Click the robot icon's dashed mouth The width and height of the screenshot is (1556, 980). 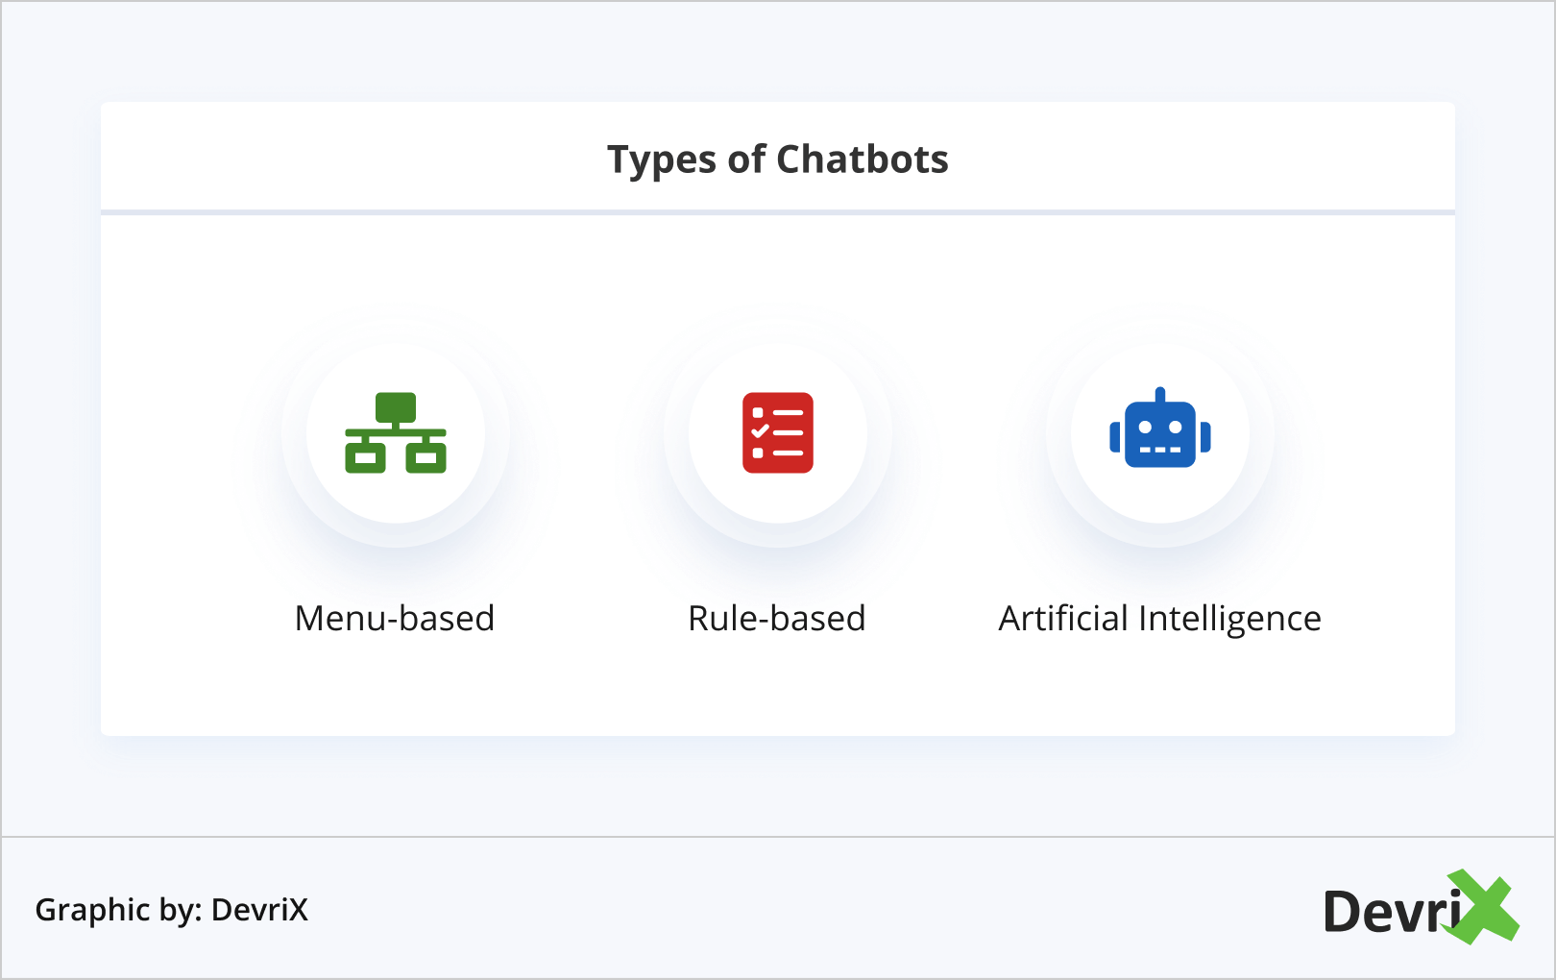1160,450
